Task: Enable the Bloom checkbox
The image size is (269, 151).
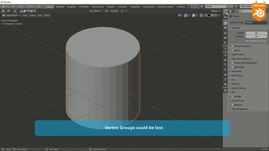Action: coord(232,50)
